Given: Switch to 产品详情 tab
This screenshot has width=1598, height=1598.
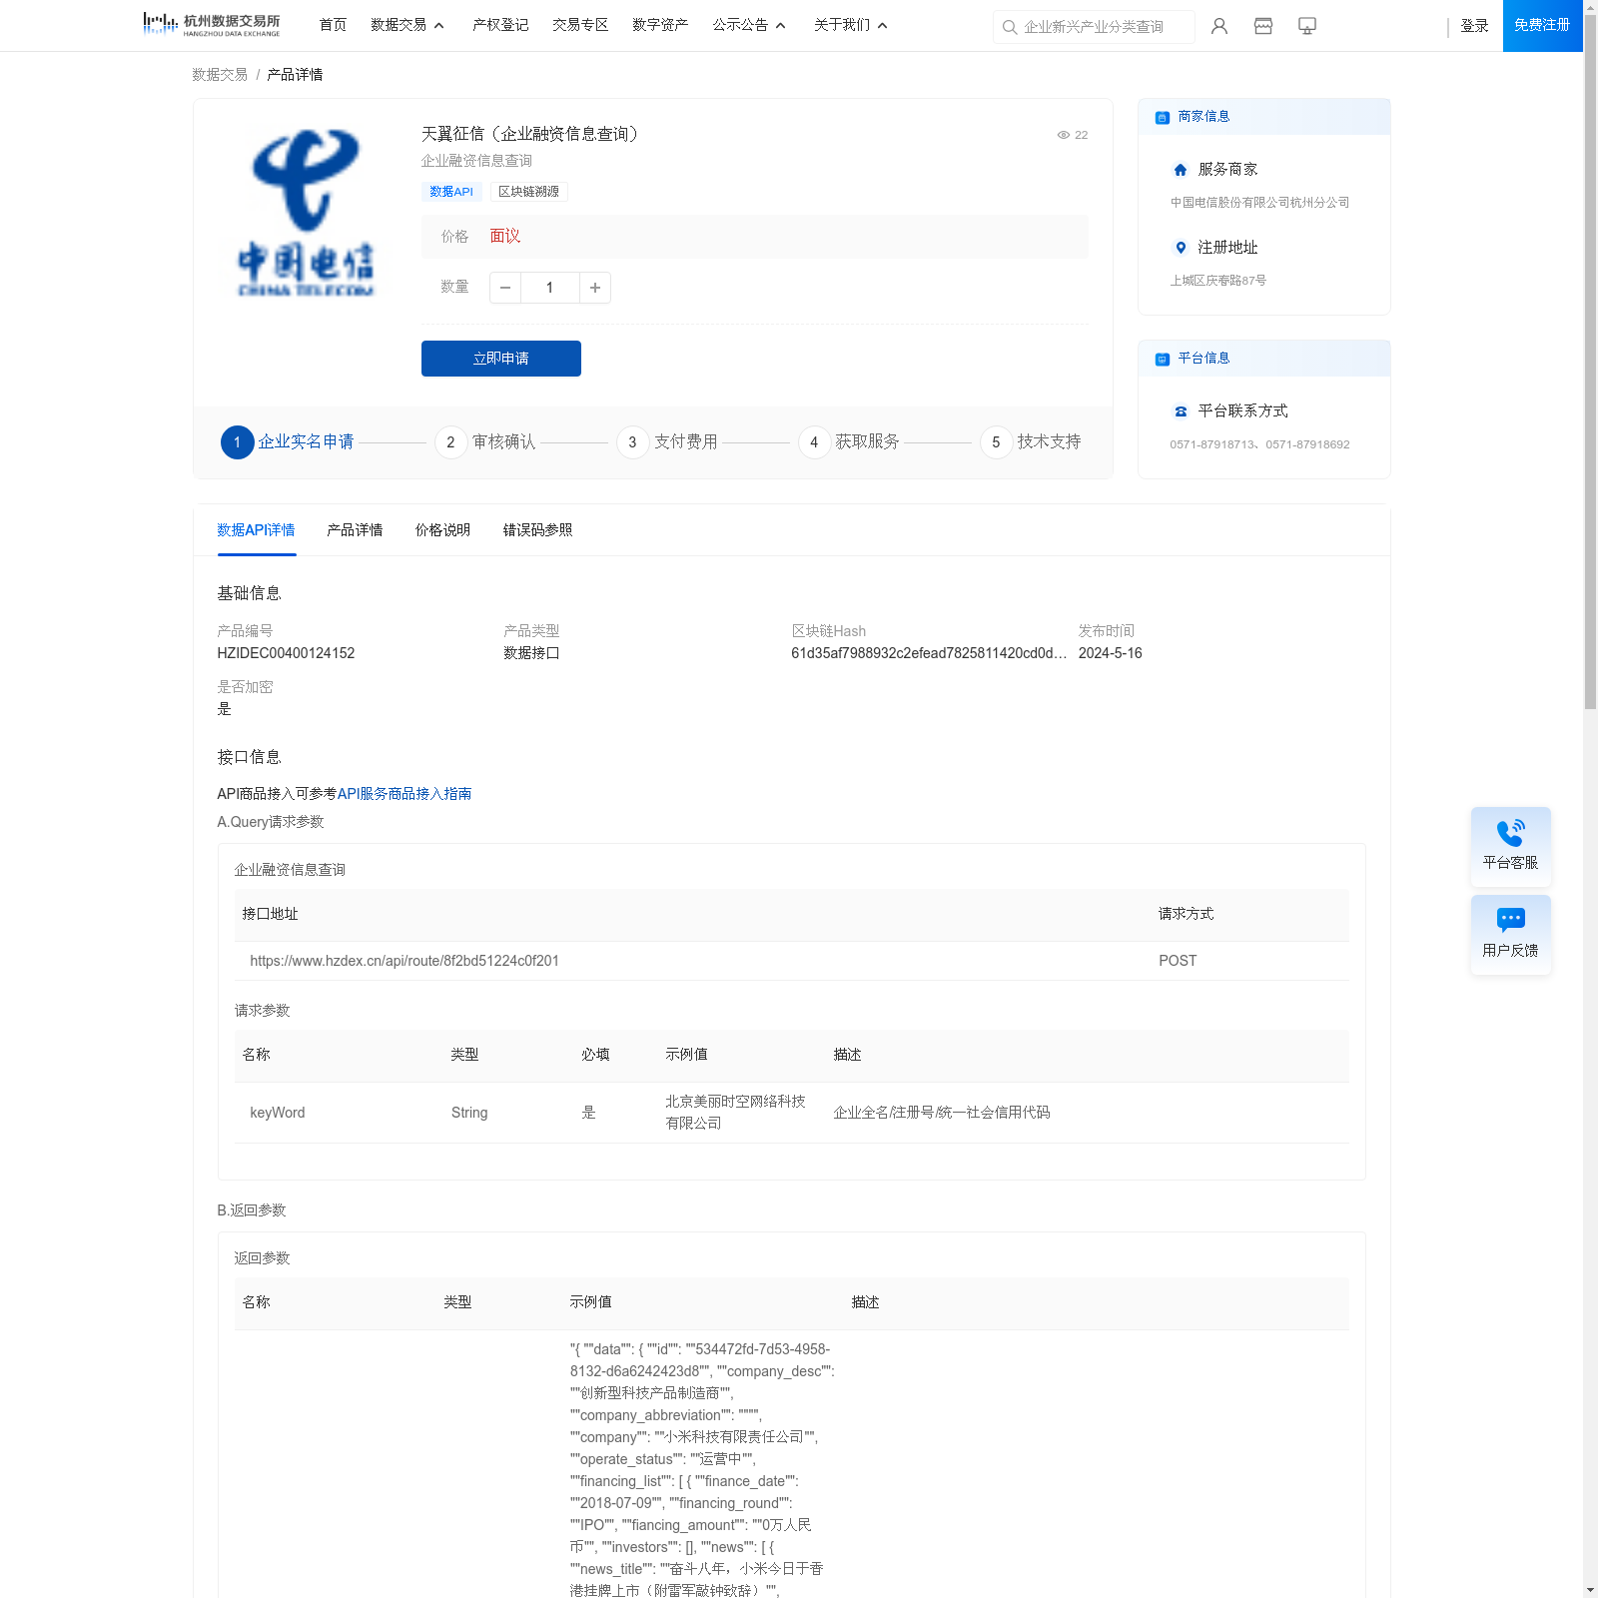Looking at the screenshot, I should coord(356,530).
